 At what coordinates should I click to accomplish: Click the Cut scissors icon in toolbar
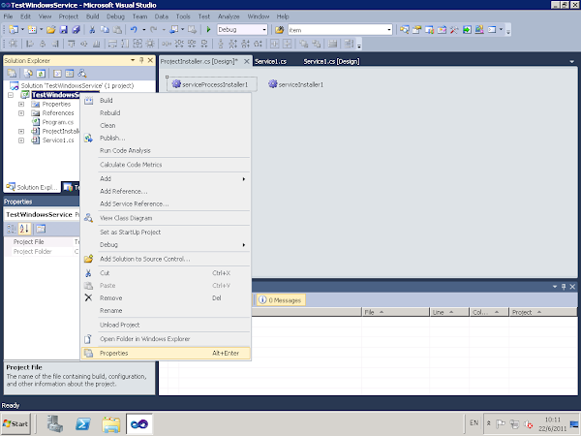[x=92, y=30]
